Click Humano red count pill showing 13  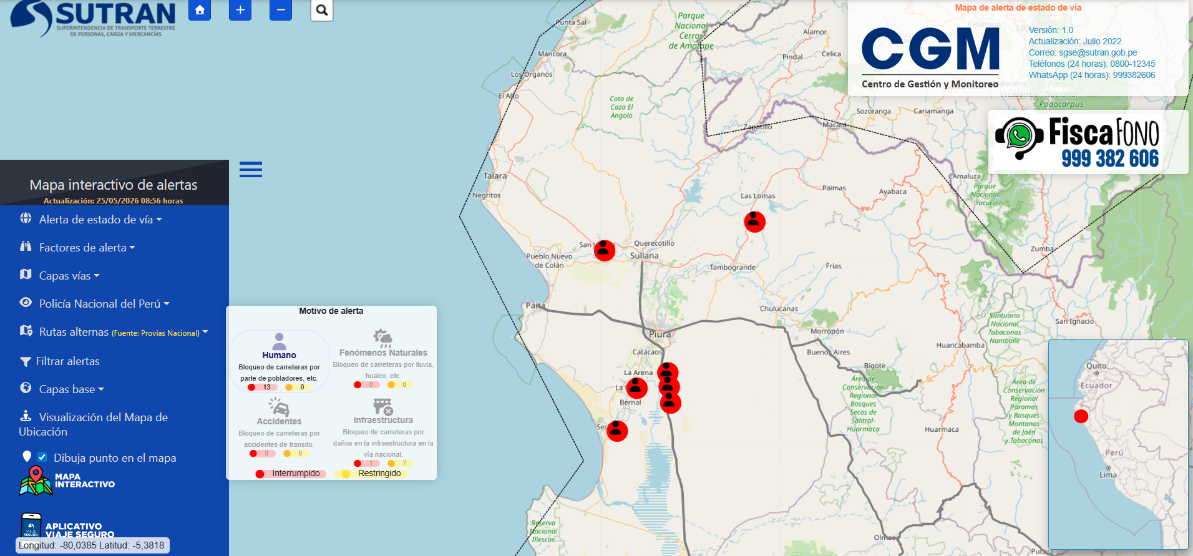263,387
